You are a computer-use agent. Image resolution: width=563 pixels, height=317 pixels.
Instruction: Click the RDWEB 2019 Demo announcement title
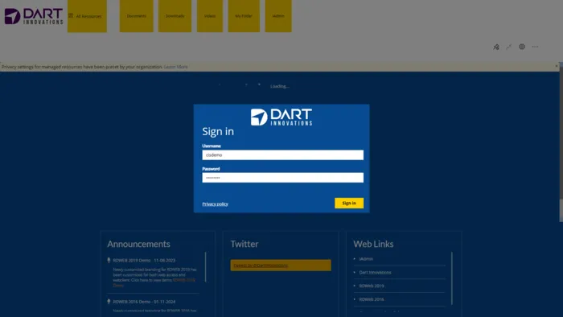[x=144, y=260]
